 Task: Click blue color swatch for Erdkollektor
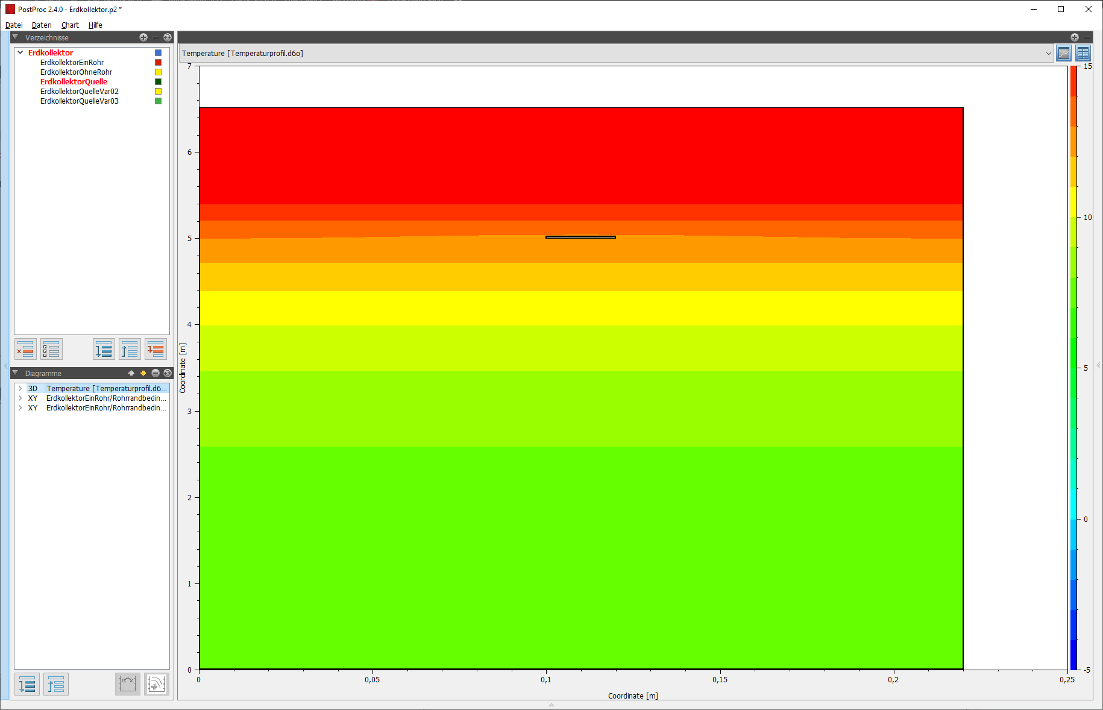click(x=159, y=53)
